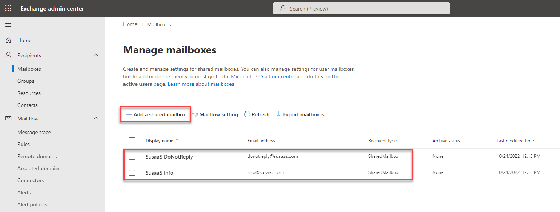
Task: Click the Refresh button label
Action: (260, 114)
